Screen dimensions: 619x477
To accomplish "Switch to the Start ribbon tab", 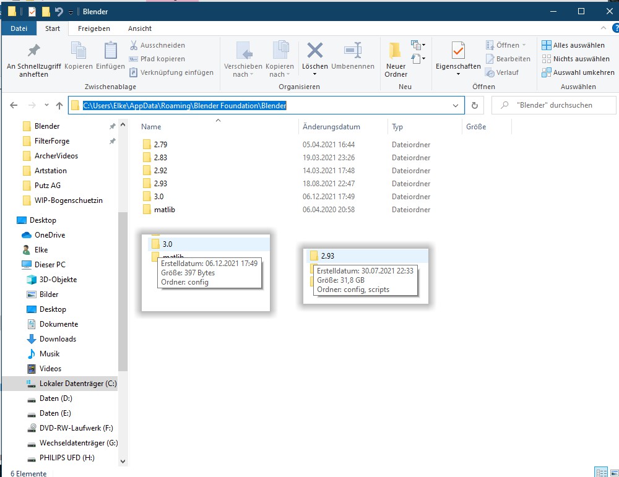I will coord(53,28).
